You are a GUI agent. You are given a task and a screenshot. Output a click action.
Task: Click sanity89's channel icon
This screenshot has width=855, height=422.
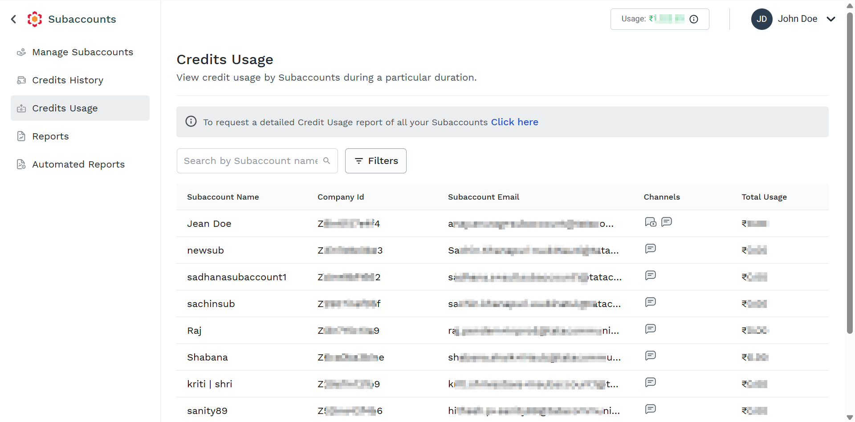[x=651, y=409]
